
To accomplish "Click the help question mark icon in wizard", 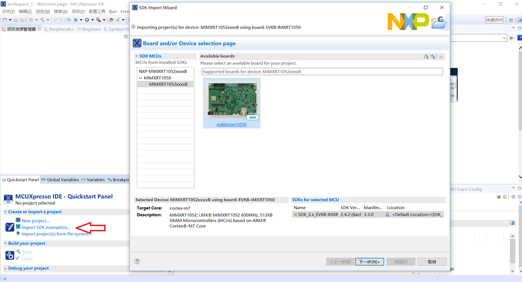I will 137,262.
